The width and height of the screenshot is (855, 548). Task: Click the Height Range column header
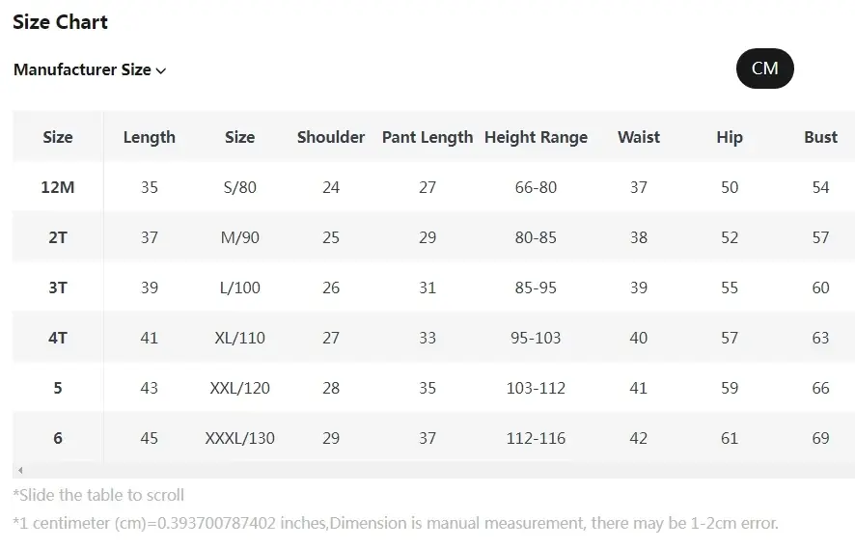[x=536, y=137]
